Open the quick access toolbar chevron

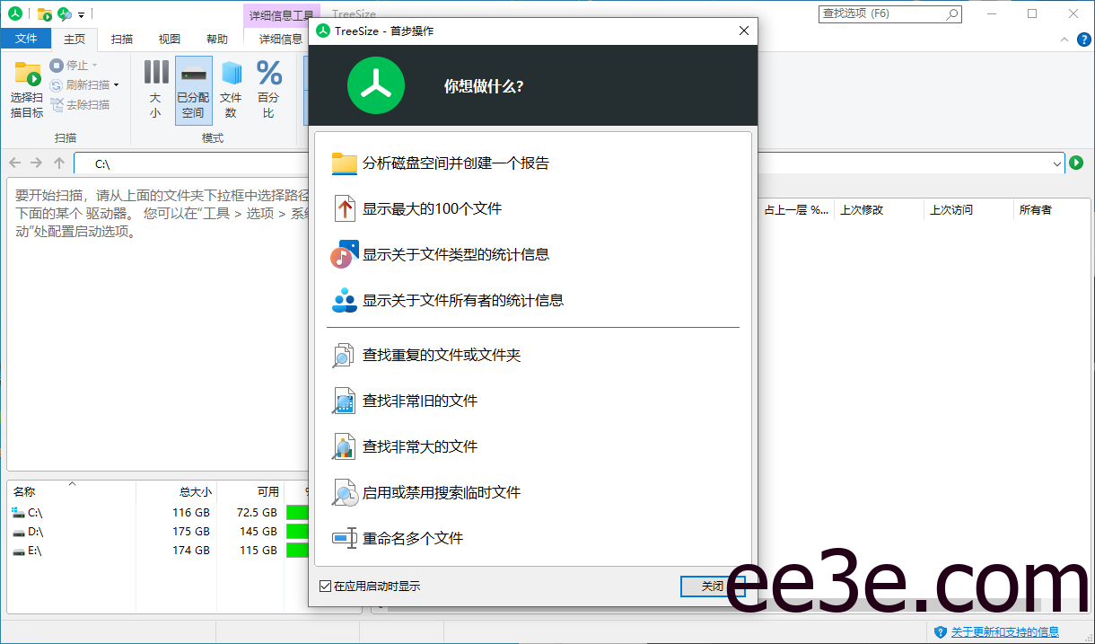click(x=81, y=13)
